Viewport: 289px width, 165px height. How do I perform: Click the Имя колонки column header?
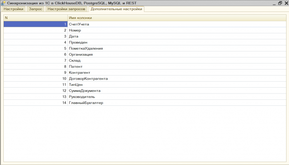click(177, 18)
